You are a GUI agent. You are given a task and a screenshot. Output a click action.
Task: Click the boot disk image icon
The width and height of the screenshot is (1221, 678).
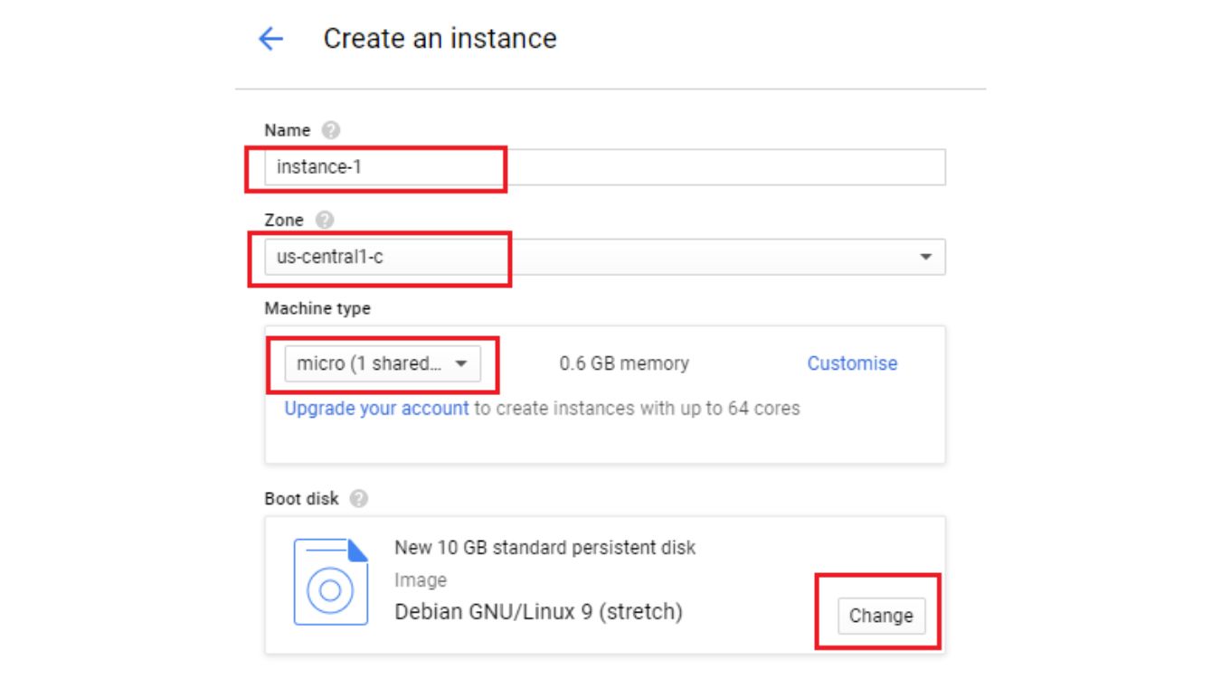[331, 582]
